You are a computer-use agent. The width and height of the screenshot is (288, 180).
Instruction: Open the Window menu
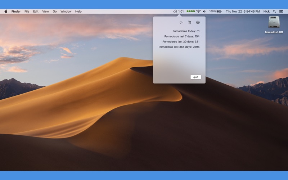(66, 12)
